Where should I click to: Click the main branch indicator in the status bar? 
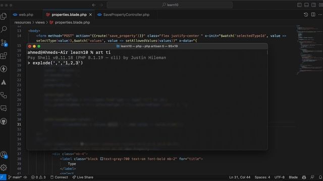click(15, 177)
